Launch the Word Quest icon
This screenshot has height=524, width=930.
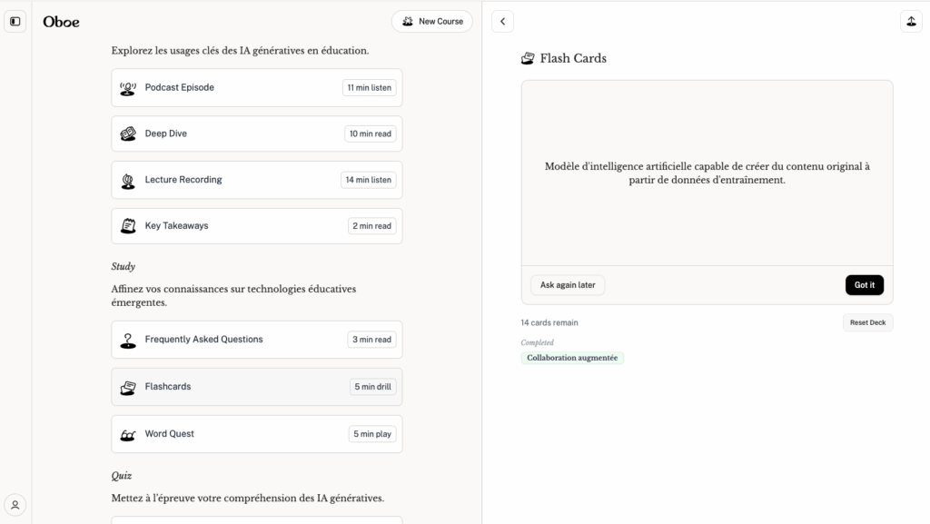[128, 434]
